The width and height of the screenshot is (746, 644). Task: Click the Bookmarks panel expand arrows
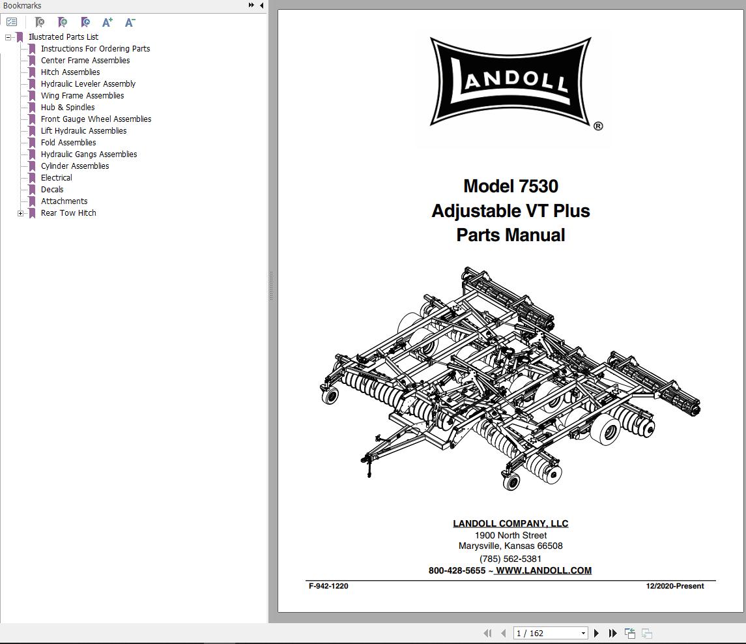250,5
